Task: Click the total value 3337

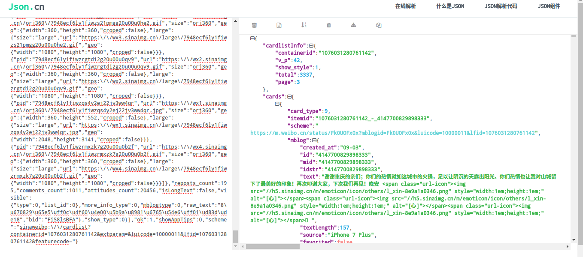Action: pyautogui.click(x=306, y=75)
